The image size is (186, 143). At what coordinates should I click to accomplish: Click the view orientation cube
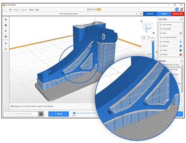click(147, 27)
